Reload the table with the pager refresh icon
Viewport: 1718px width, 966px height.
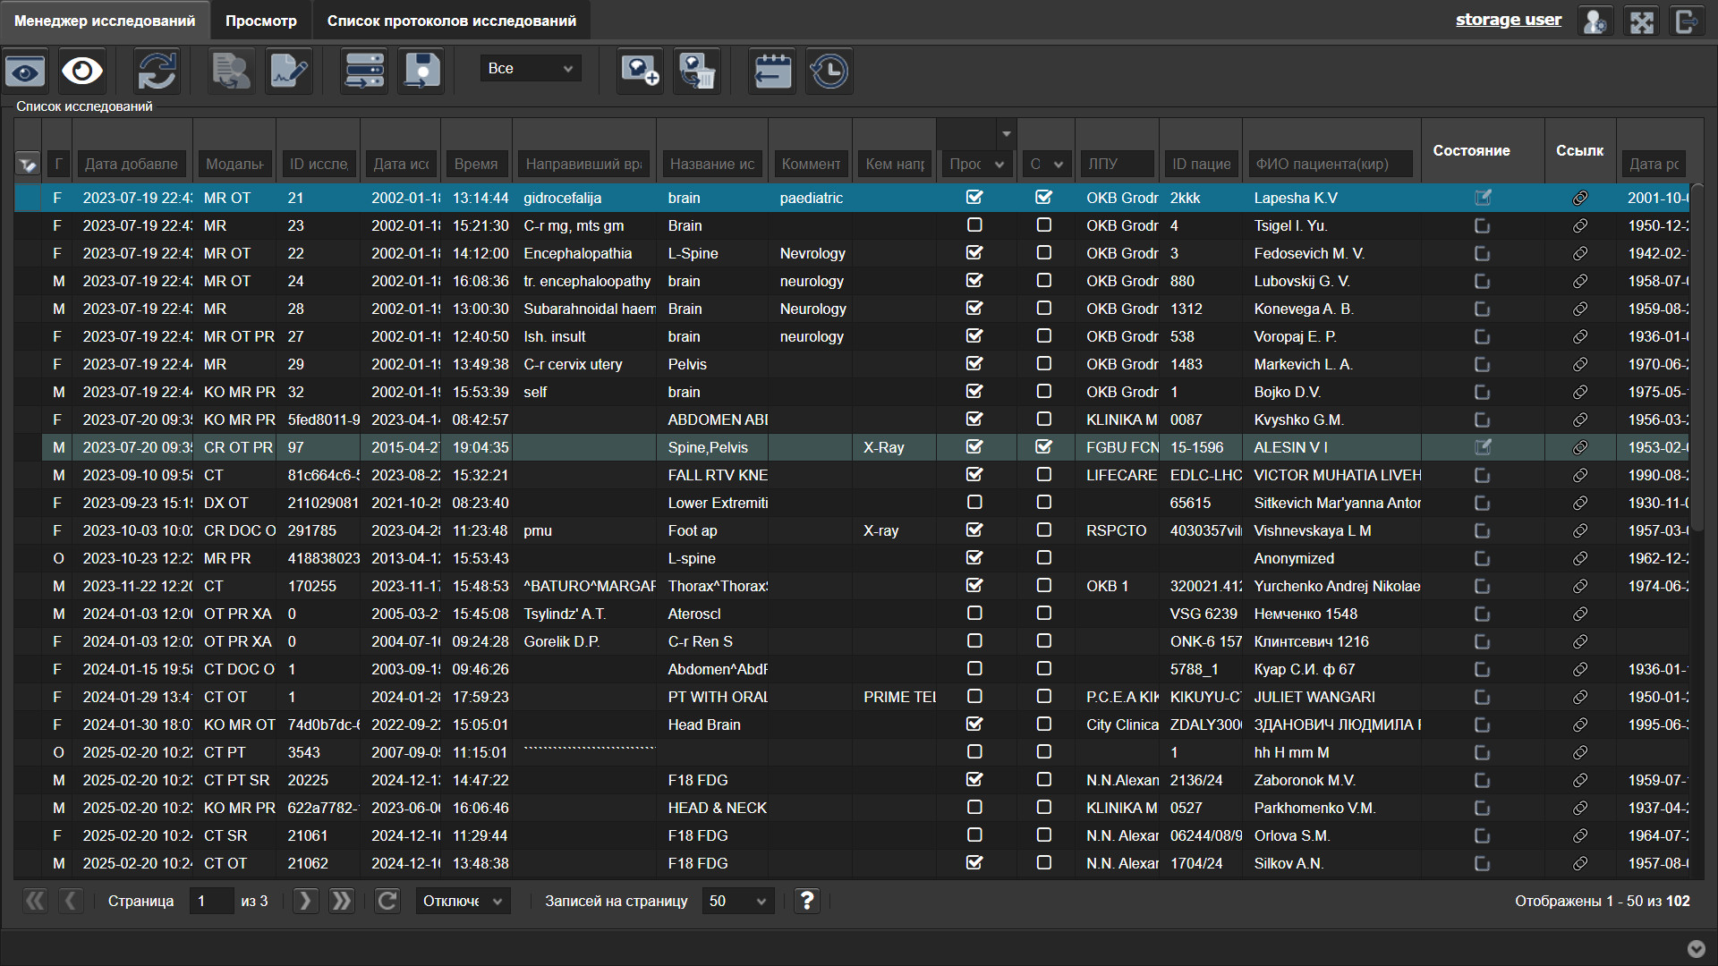(387, 901)
